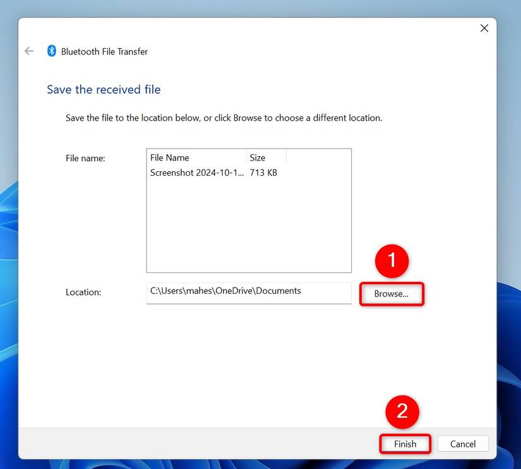Select the Screenshot 2024-10-1 file entry
The height and width of the screenshot is (469, 521).
196,173
